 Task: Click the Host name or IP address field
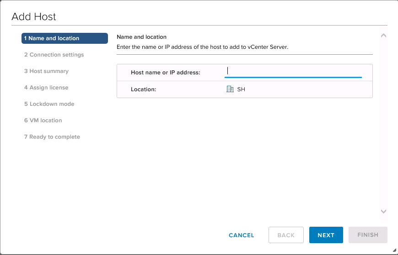(293, 72)
